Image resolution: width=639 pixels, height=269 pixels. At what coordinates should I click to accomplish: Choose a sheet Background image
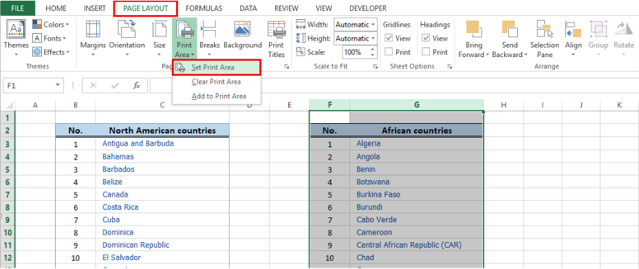click(243, 35)
